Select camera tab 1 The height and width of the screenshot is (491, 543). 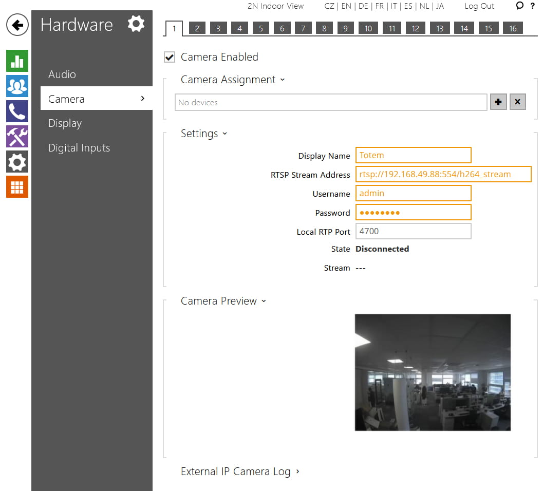pyautogui.click(x=174, y=28)
